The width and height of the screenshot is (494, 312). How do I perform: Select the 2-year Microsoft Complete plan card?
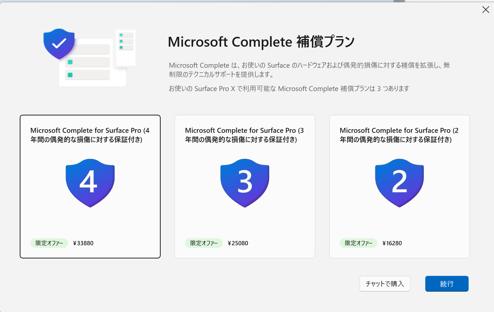(x=400, y=186)
